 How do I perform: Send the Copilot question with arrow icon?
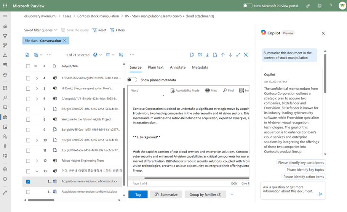tap(320, 194)
